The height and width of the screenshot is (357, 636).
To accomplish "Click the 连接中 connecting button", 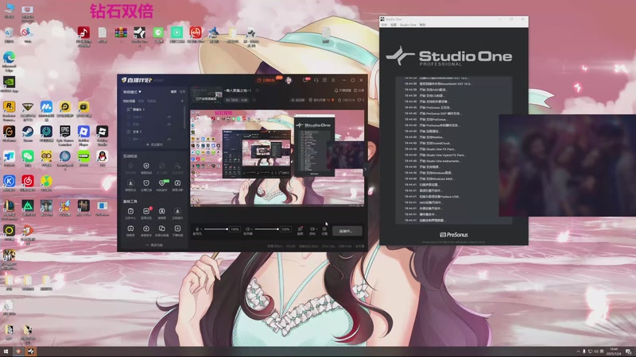I will (347, 231).
